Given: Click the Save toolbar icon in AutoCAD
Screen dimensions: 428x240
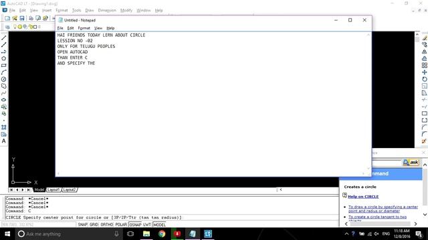Looking at the screenshot, I should tap(22, 18).
